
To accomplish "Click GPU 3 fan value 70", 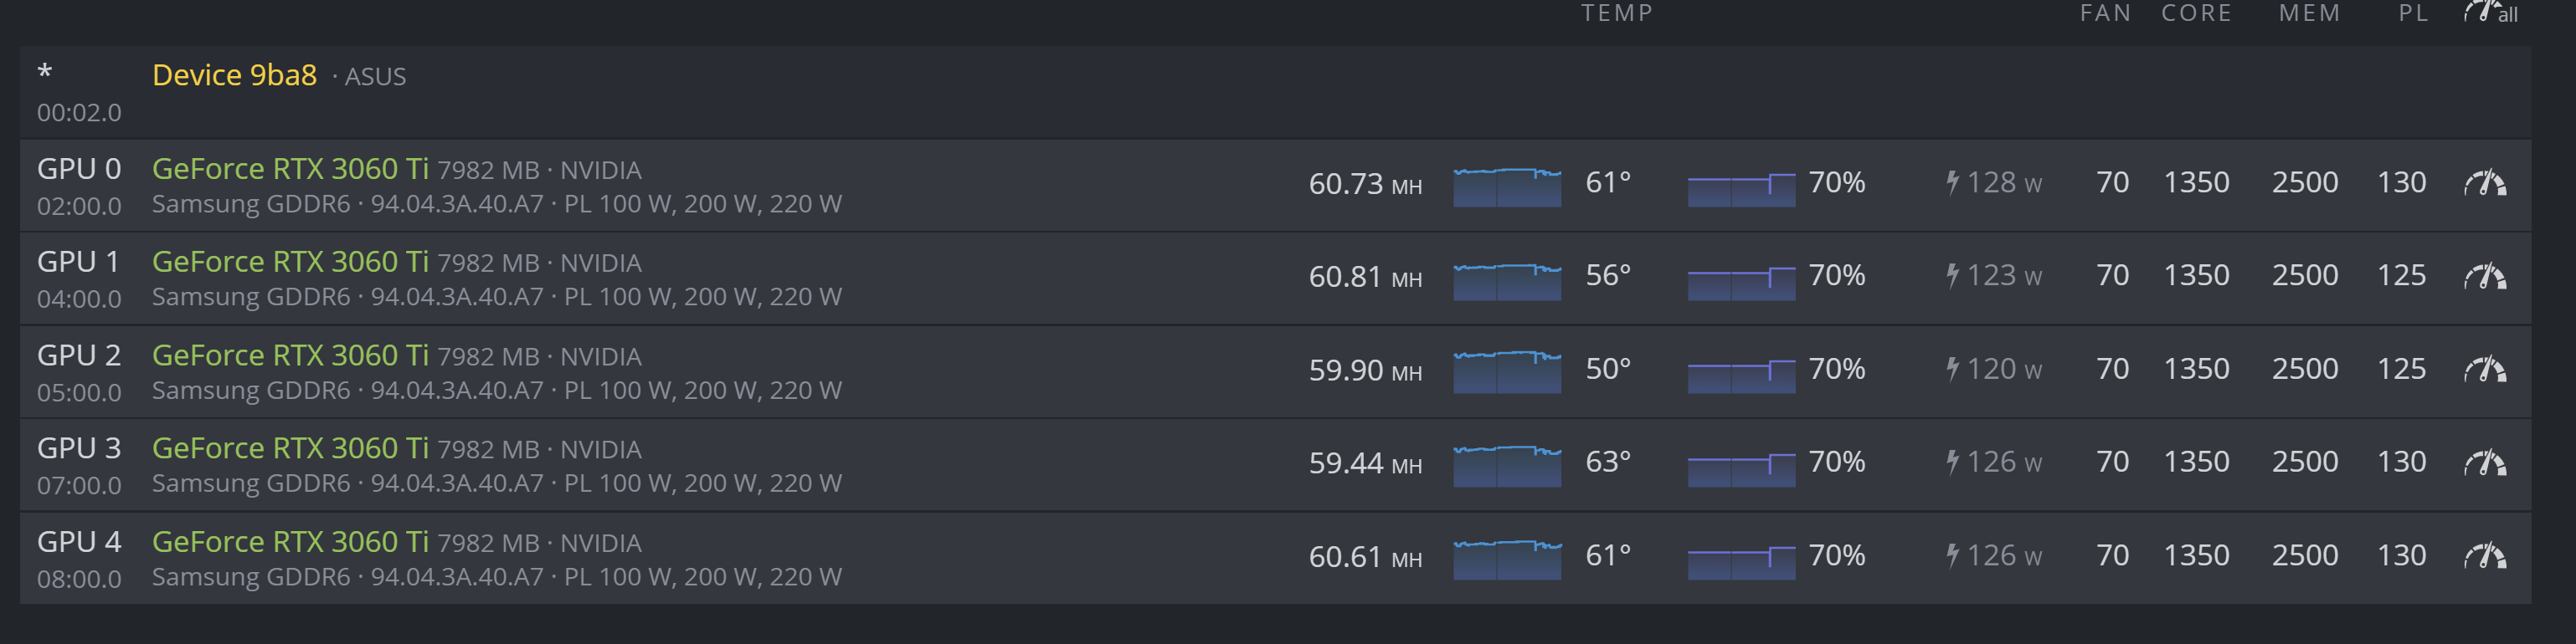I will click(x=2112, y=463).
